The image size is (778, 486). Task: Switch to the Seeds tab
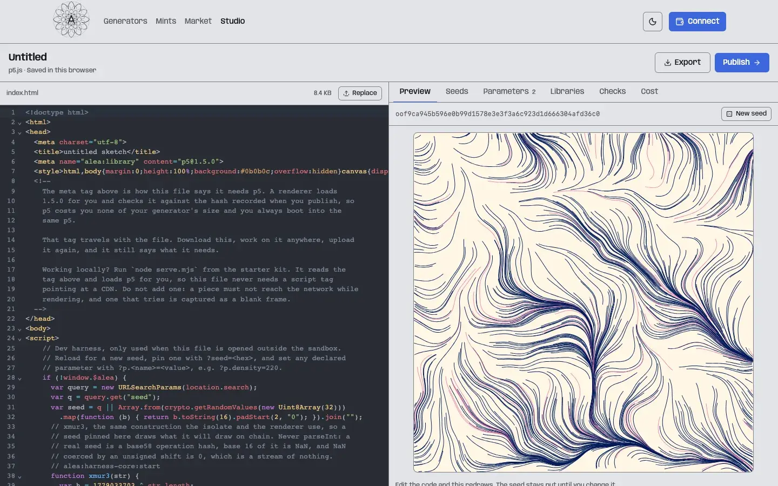(457, 92)
